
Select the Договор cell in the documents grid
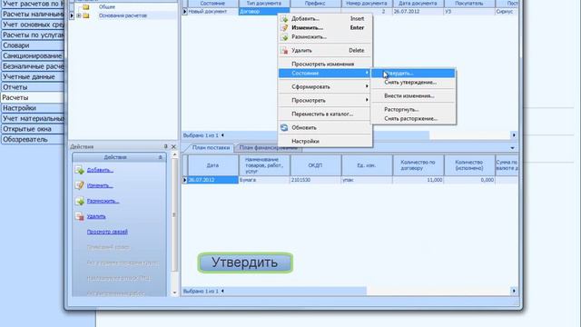[264, 12]
